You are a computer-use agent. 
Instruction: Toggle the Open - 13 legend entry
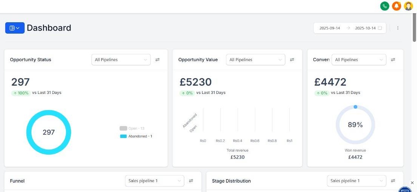[132, 128]
